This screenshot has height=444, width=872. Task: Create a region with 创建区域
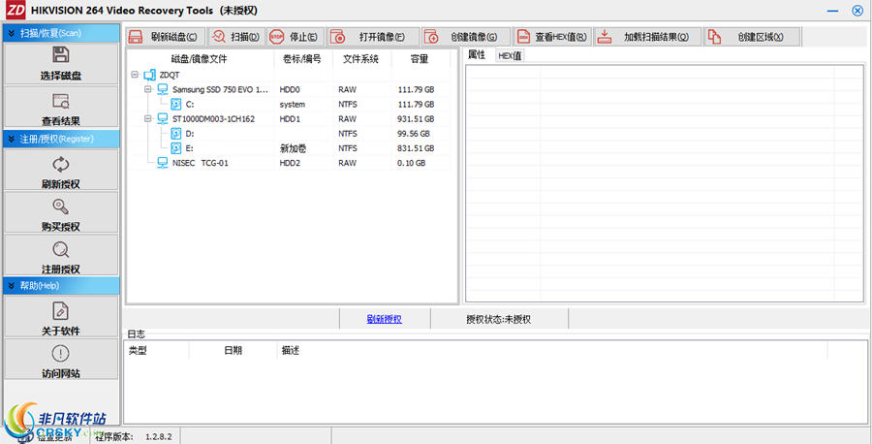(x=753, y=37)
